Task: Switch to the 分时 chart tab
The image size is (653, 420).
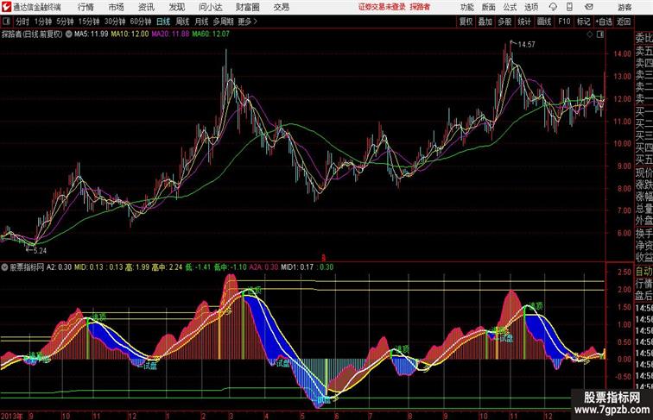Action: click(22, 22)
